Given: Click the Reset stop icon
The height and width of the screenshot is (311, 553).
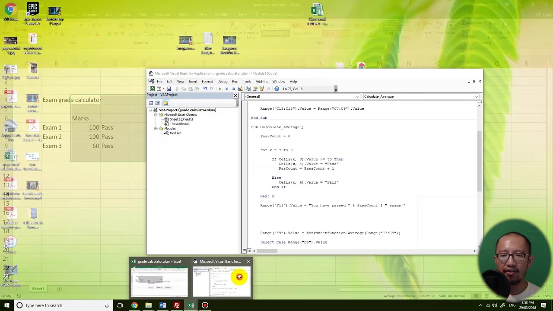Looking at the screenshot, I should (x=233, y=89).
